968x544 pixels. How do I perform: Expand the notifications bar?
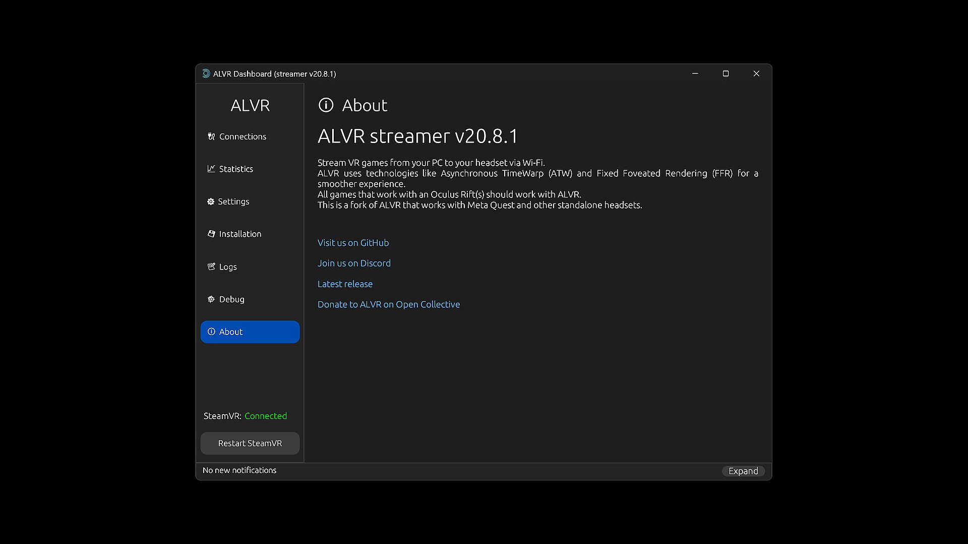[743, 471]
